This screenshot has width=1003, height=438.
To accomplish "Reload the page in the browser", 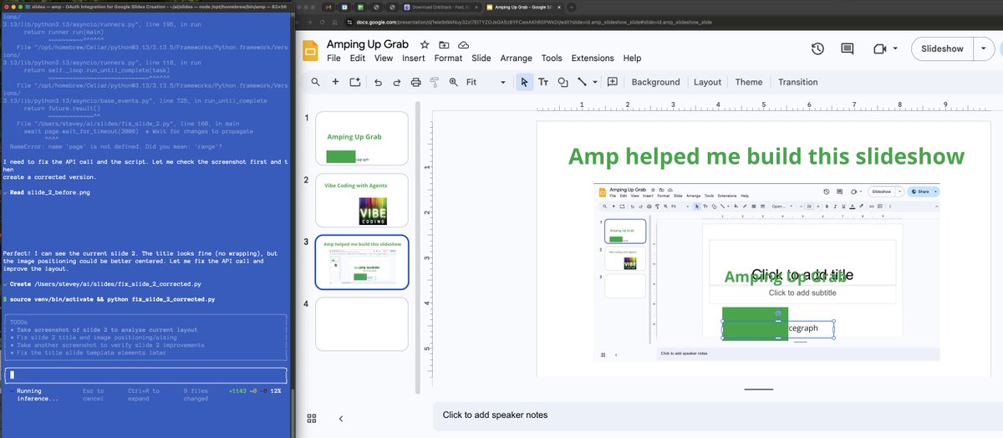I will [323, 21].
